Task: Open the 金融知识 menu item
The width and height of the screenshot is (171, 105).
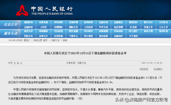Action: tap(118, 36)
